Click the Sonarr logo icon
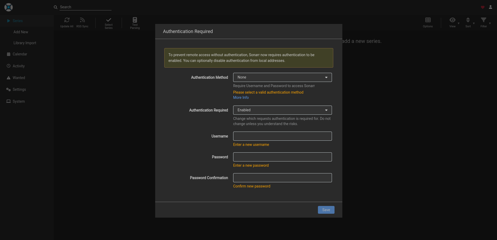 tap(9, 7)
